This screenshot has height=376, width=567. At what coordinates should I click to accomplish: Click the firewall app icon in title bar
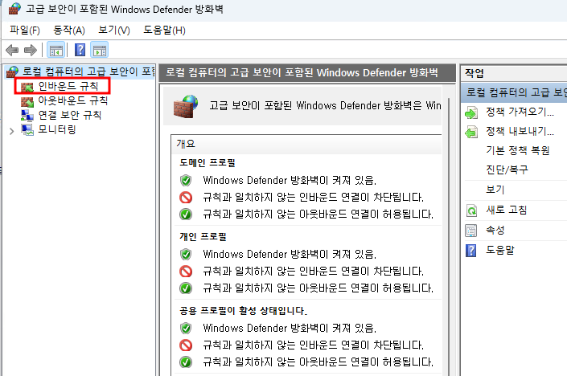(14, 9)
